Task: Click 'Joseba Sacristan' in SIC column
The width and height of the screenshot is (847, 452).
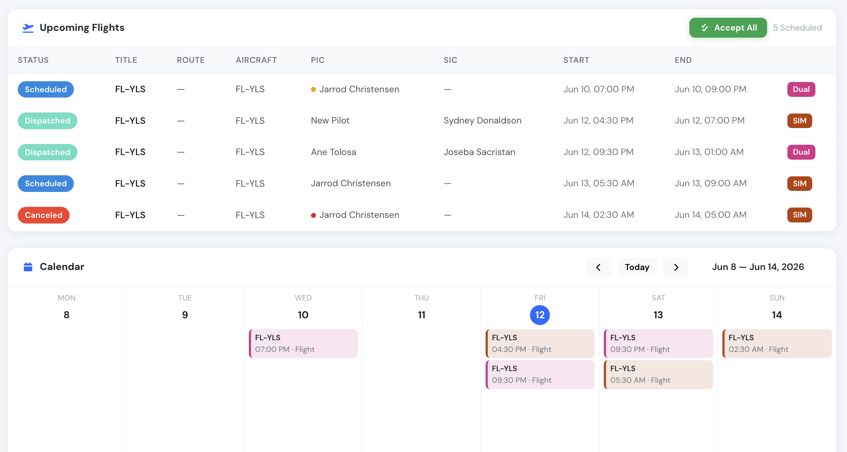Action: click(480, 152)
